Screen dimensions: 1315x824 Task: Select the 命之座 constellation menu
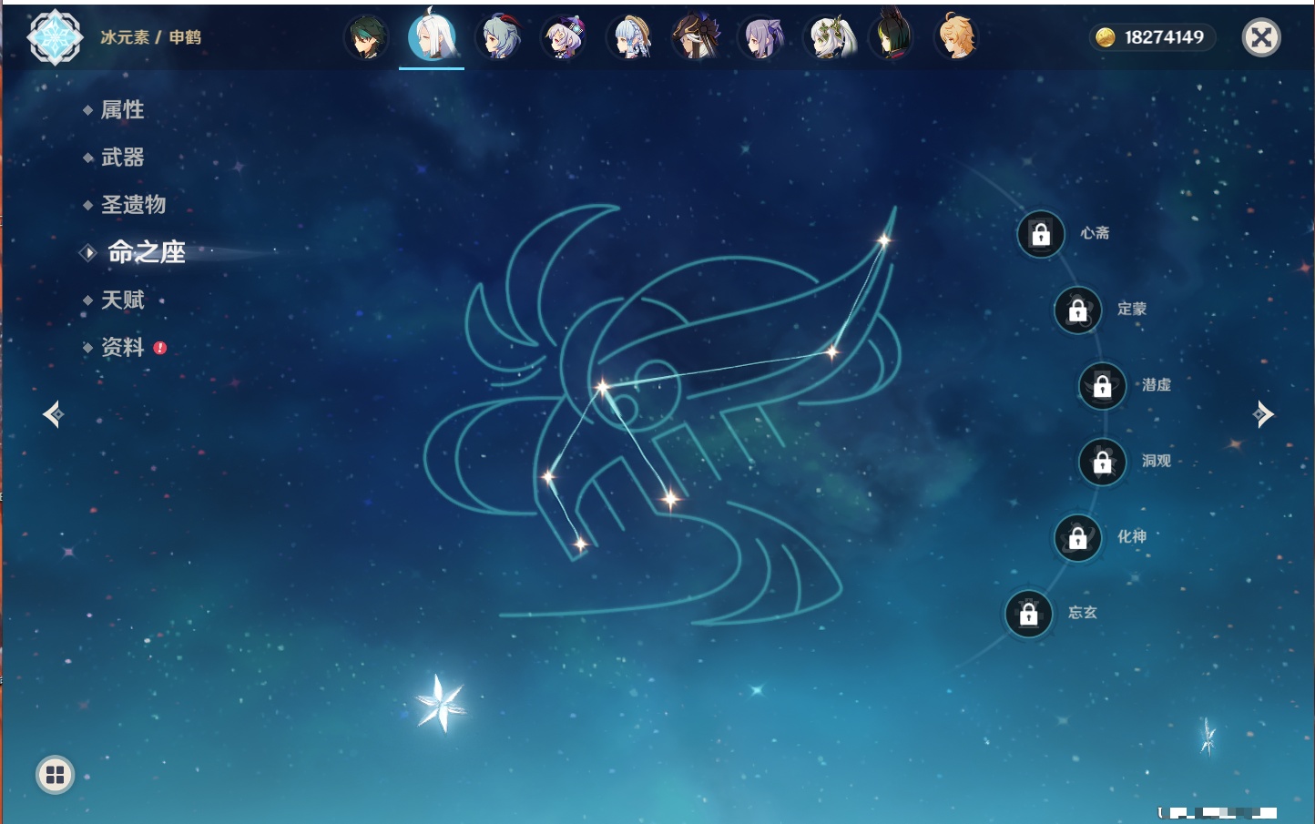(146, 252)
